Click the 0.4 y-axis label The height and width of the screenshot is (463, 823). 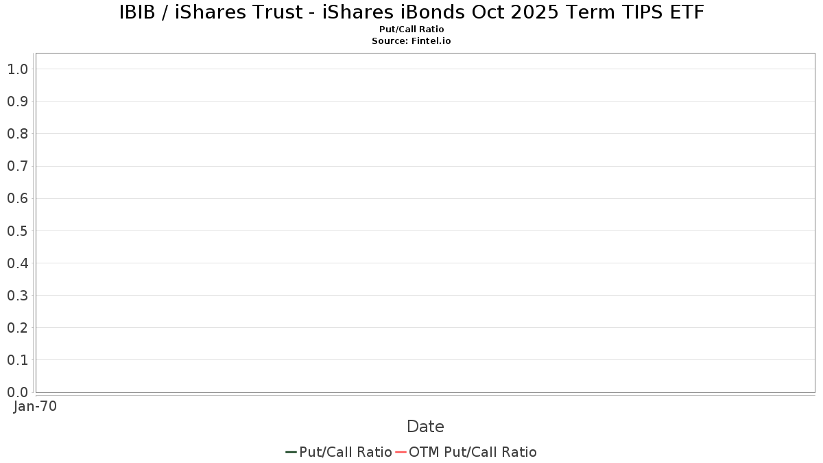point(17,263)
